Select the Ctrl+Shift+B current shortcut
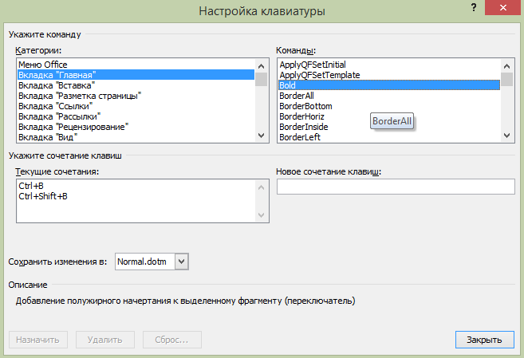 tap(136, 196)
